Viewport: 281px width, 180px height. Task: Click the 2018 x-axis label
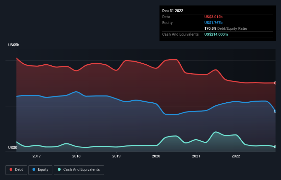coord(76,156)
